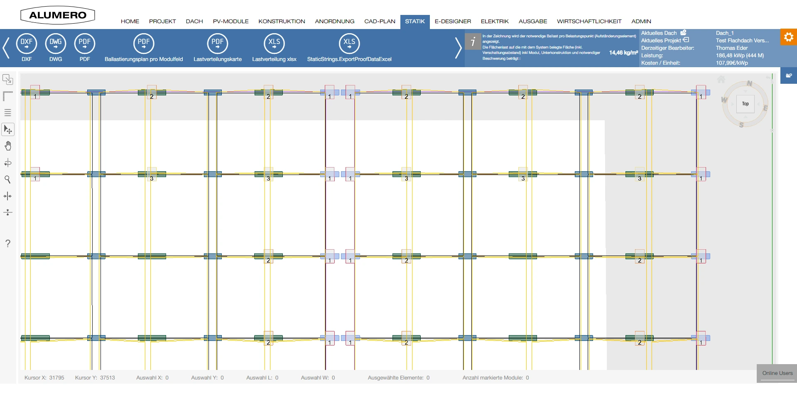Switch to the E-DESIGNER tab
Viewport: 797px width, 394px height.
click(453, 21)
